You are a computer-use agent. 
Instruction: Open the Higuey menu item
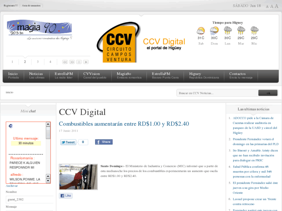tap(204, 75)
